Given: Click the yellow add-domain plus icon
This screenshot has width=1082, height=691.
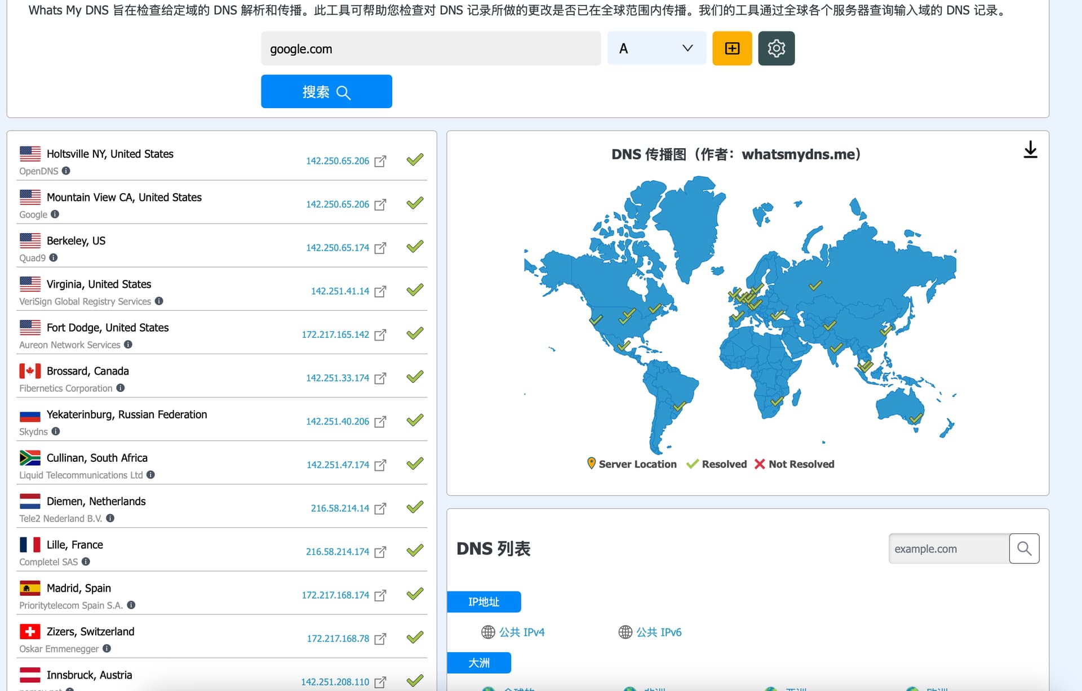Looking at the screenshot, I should click(x=732, y=48).
